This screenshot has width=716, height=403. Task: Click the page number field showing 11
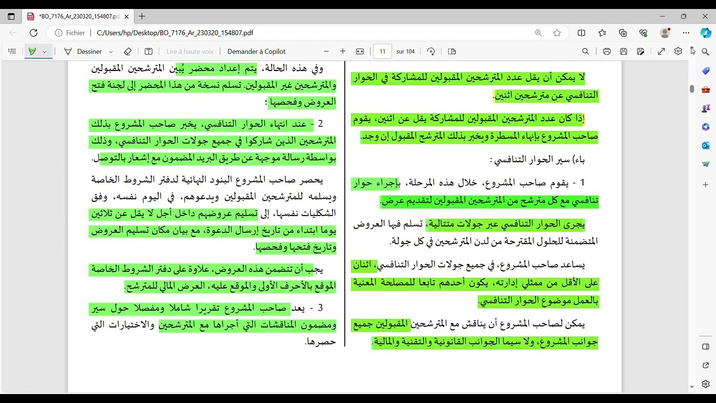(383, 51)
